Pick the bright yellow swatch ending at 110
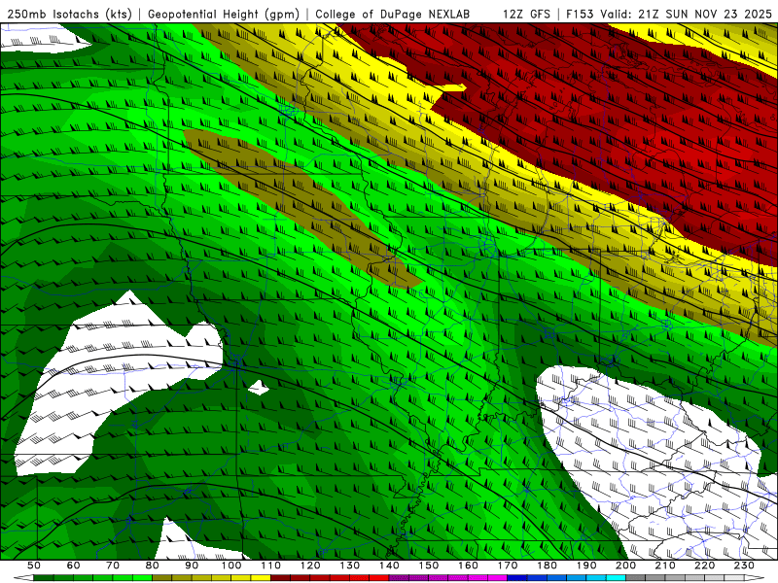The width and height of the screenshot is (778, 583). point(261,577)
